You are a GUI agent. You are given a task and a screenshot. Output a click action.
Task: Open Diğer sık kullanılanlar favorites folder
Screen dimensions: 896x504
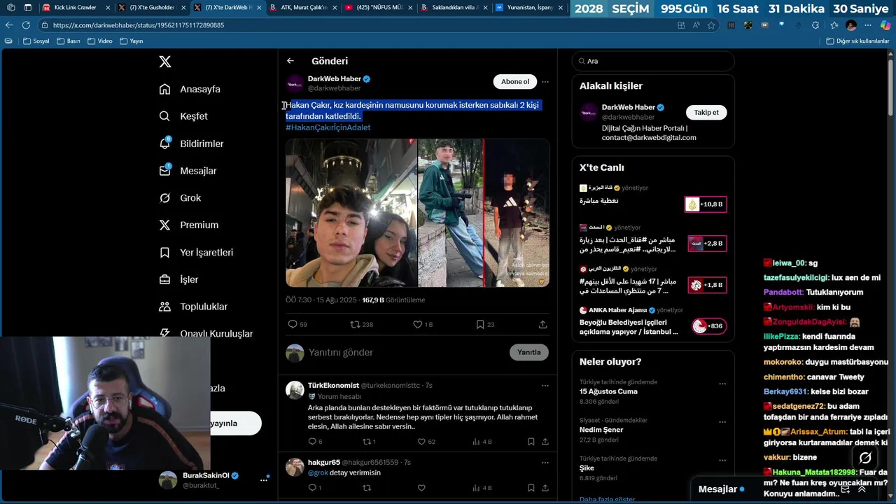pyautogui.click(x=857, y=41)
